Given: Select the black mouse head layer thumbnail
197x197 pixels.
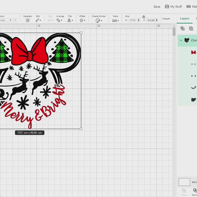Looking at the screenshot, I should click(x=193, y=100).
